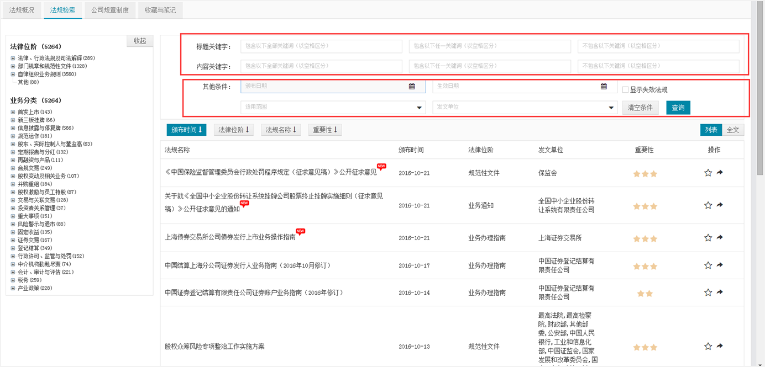Sort results by 颁布时间

coord(187,130)
